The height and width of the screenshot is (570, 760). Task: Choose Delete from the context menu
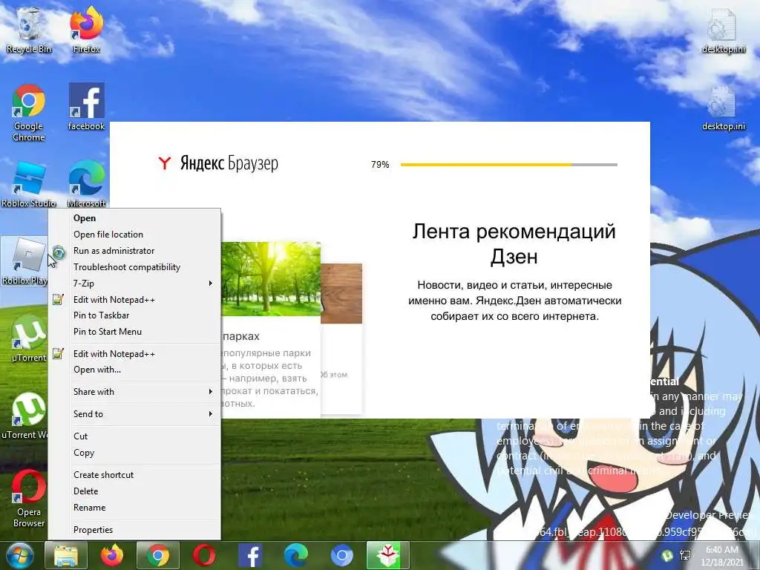click(135, 491)
